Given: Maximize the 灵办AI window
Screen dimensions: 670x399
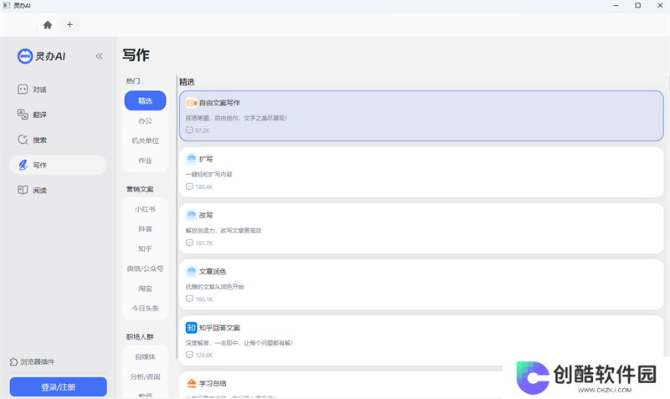Looking at the screenshot, I should pos(638,6).
